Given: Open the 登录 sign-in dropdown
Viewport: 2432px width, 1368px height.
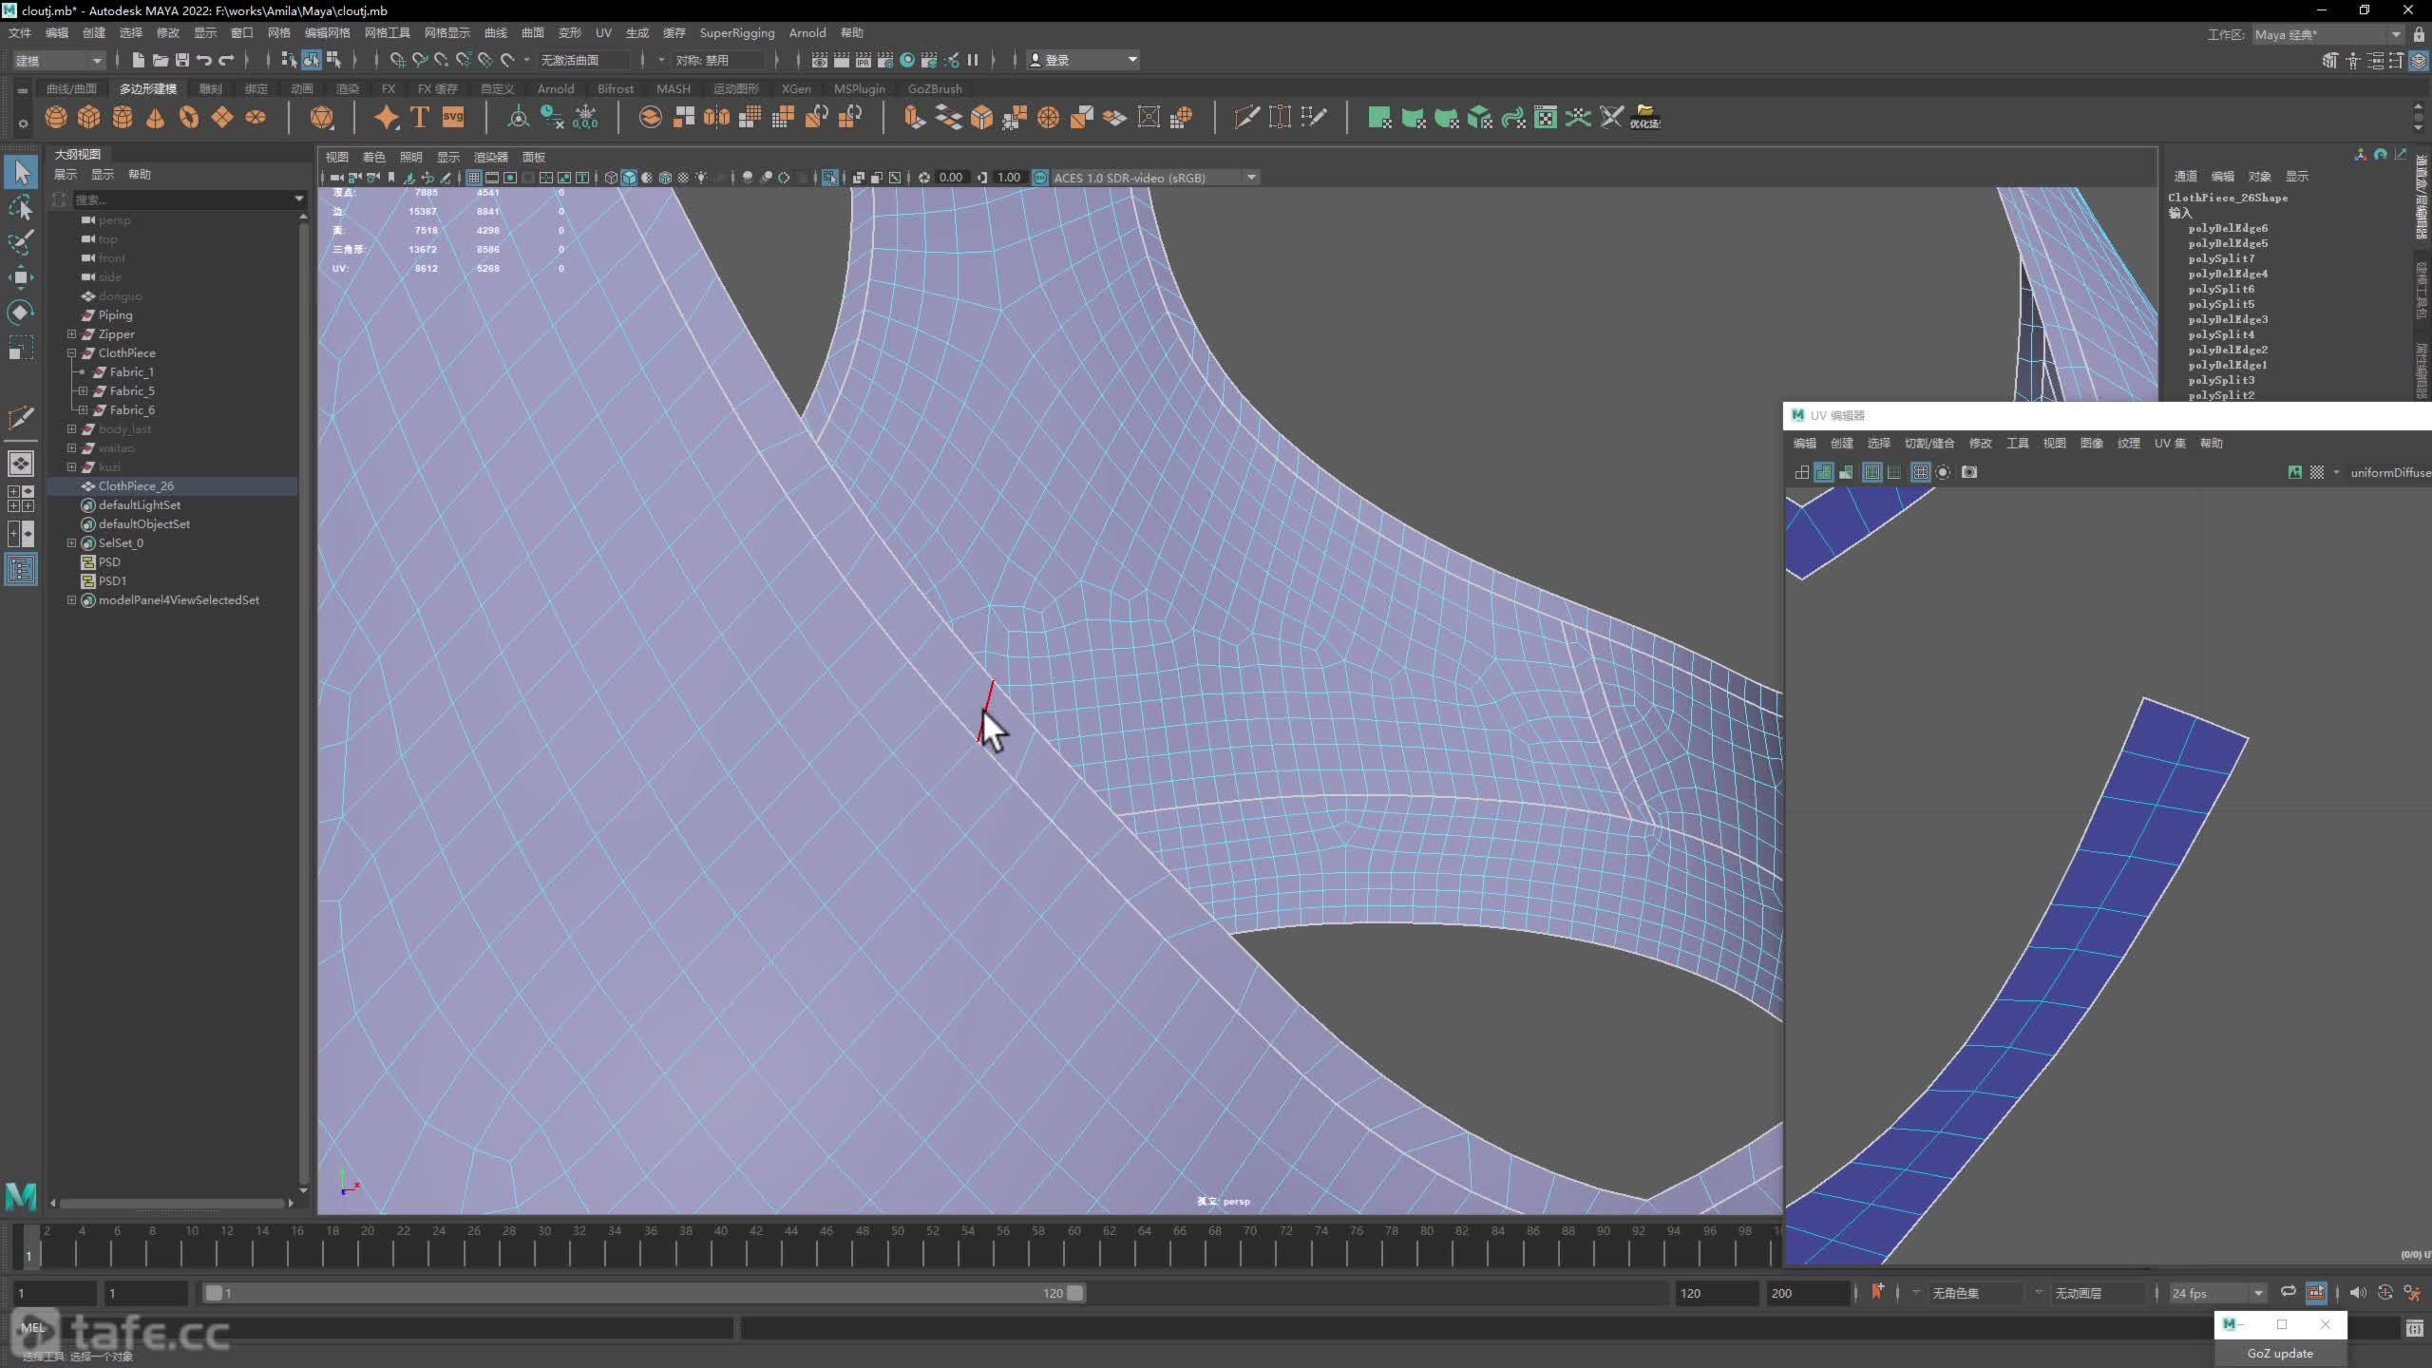Looking at the screenshot, I should [x=1083, y=60].
